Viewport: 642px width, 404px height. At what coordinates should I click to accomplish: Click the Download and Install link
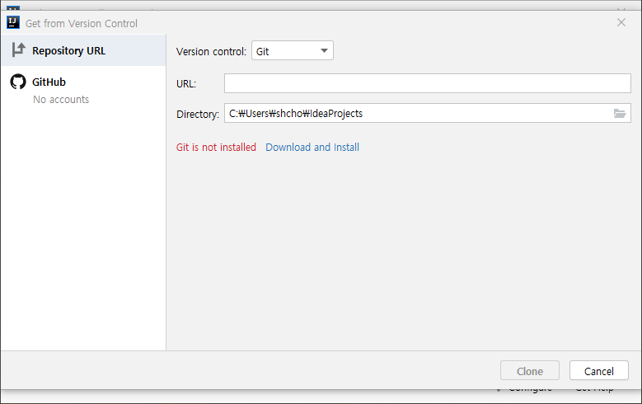pos(312,147)
